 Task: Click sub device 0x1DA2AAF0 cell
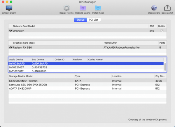40,64
